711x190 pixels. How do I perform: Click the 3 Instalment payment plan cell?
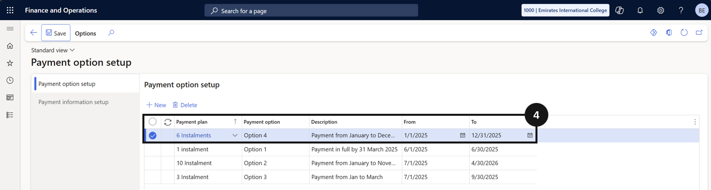(208, 177)
